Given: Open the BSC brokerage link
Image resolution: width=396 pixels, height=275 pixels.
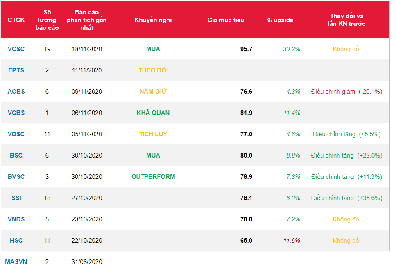Looking at the screenshot, I should (x=16, y=156).
